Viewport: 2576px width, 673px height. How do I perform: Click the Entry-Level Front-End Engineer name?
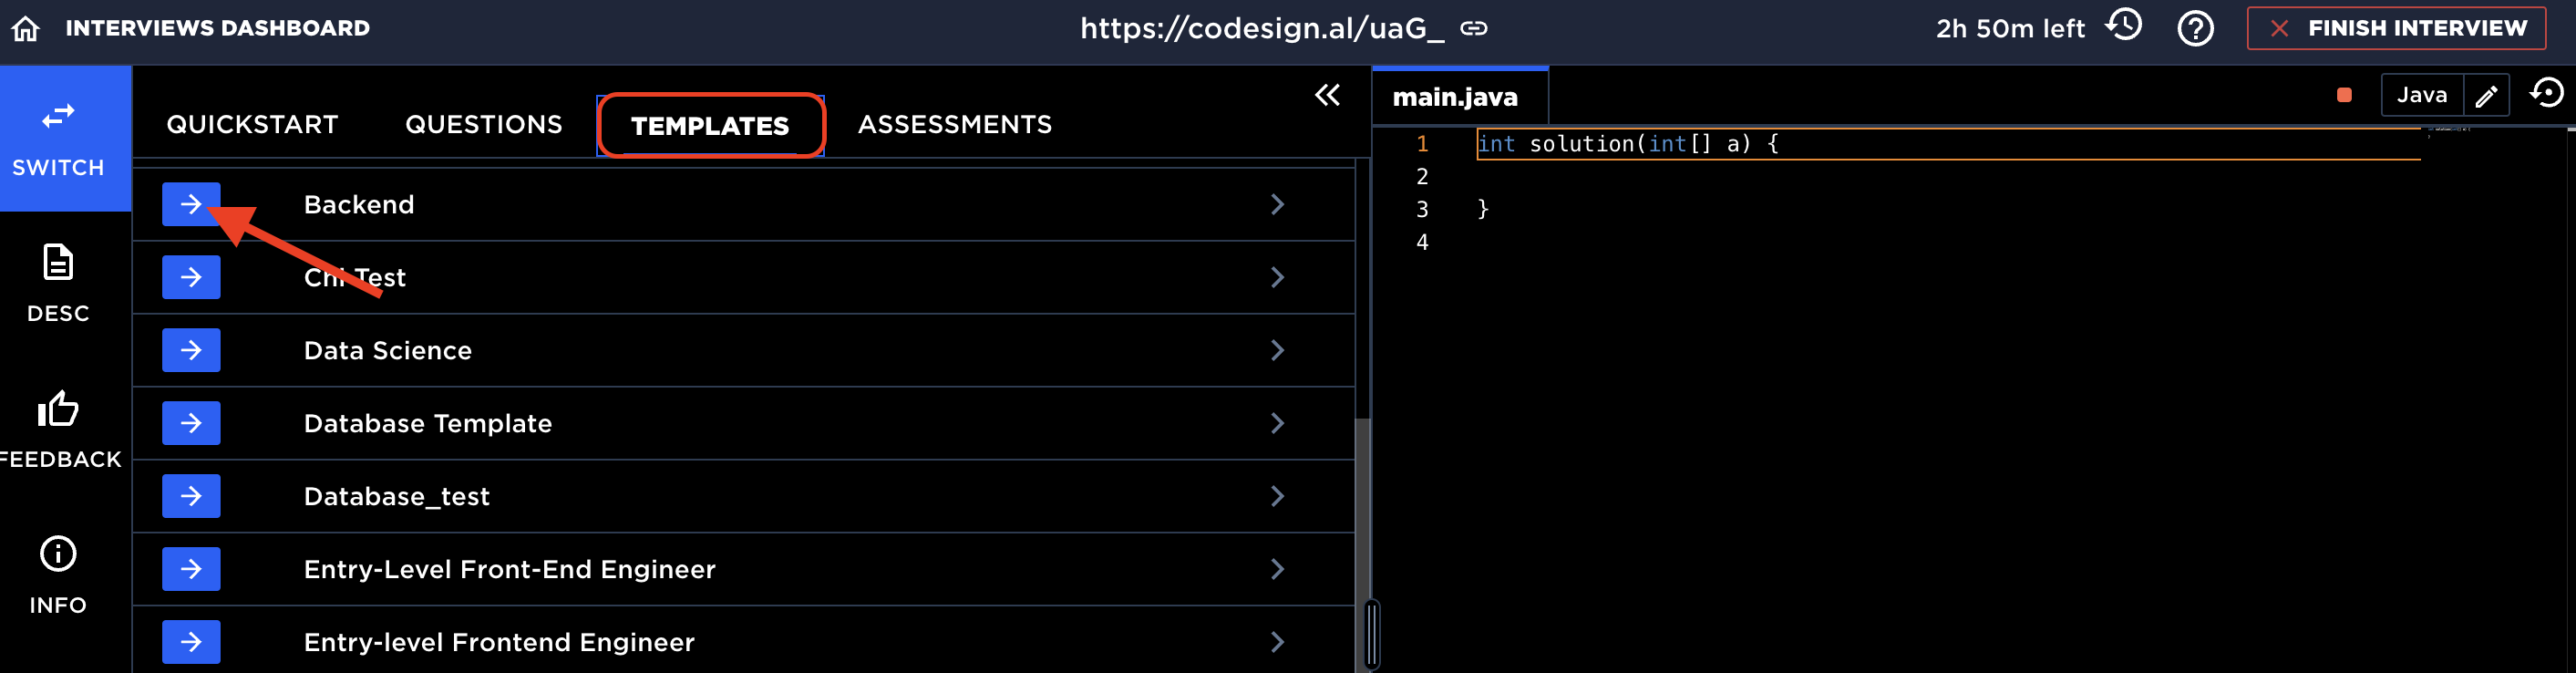click(x=509, y=569)
